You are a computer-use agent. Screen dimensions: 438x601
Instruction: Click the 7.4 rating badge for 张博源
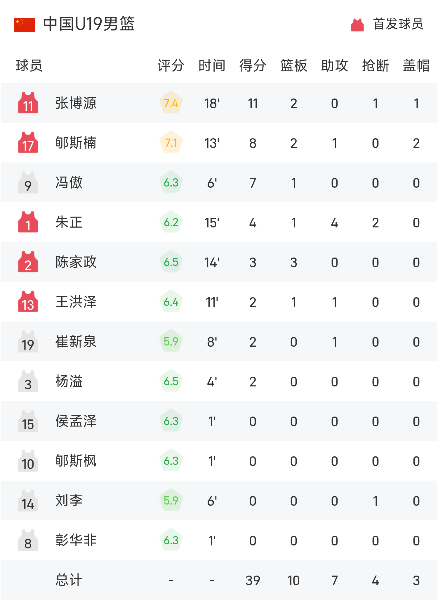tap(171, 103)
